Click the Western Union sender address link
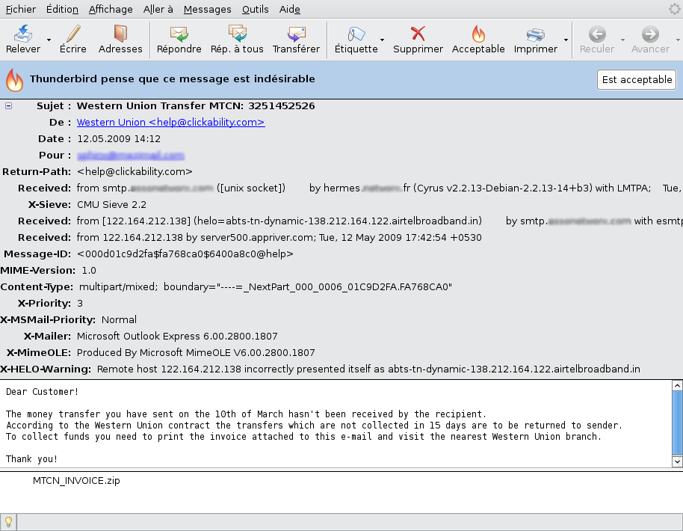The height and width of the screenshot is (531, 683). 170,123
